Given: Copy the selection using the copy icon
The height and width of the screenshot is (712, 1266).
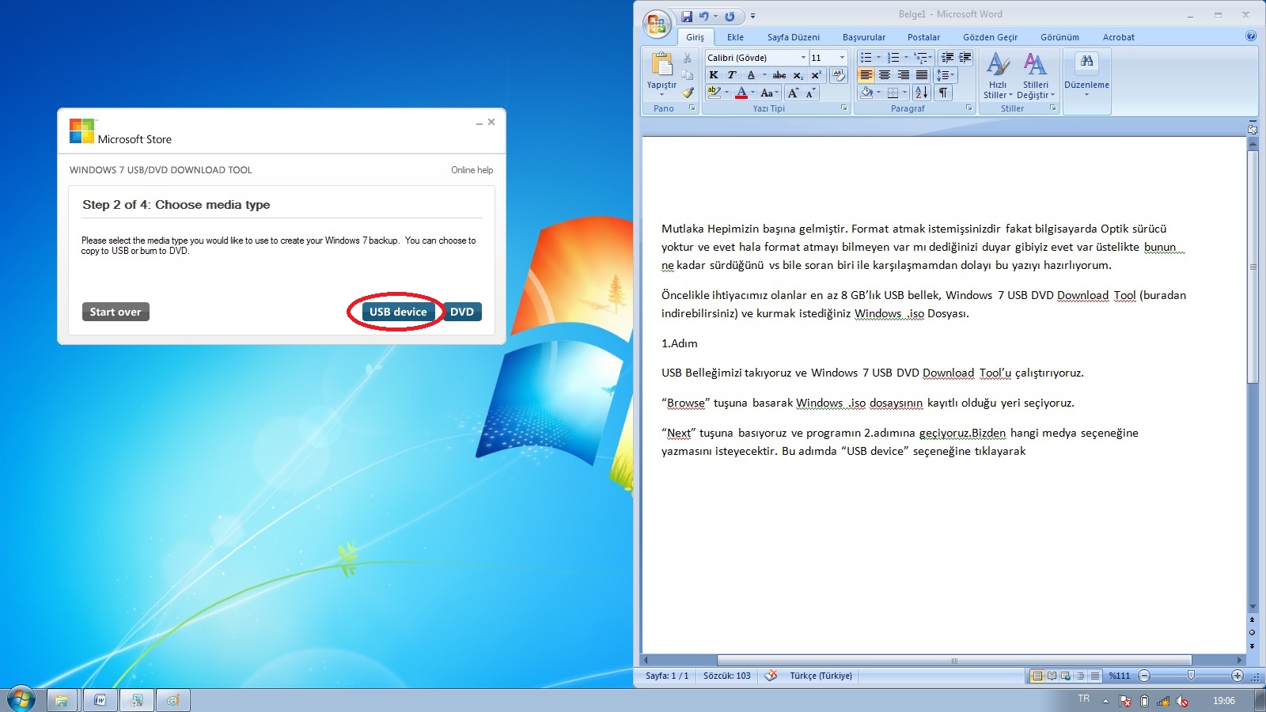Looking at the screenshot, I should 687,75.
